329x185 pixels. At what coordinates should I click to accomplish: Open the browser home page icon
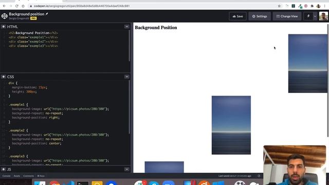pyautogui.click(x=23, y=6)
